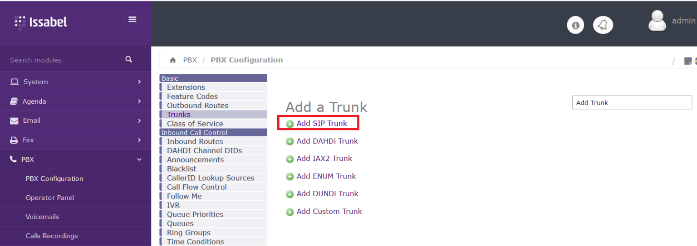Screen dimensions: 697x246
Task: Collapse the PBX sidebar section
Action: pos(75,159)
